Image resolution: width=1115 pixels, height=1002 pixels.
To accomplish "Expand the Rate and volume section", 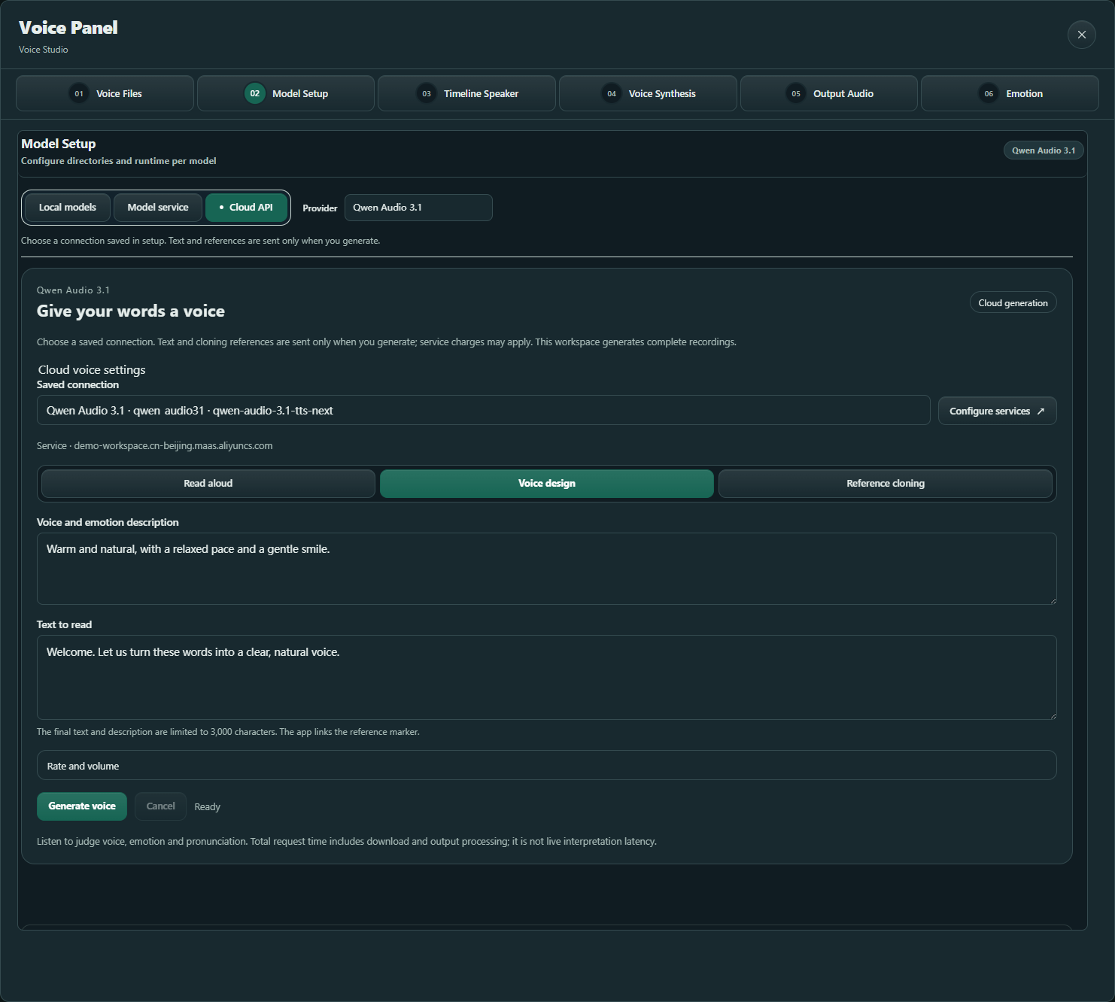I will 547,765.
